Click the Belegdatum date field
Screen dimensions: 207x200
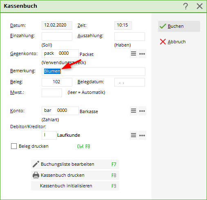point(129,82)
